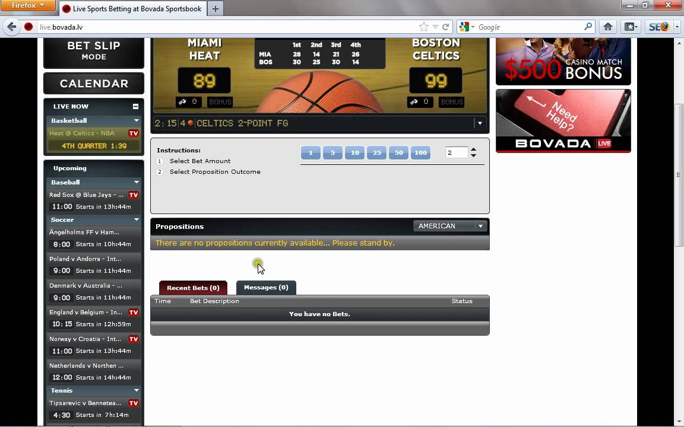Click the Miami Heat foul icon

pos(182,101)
